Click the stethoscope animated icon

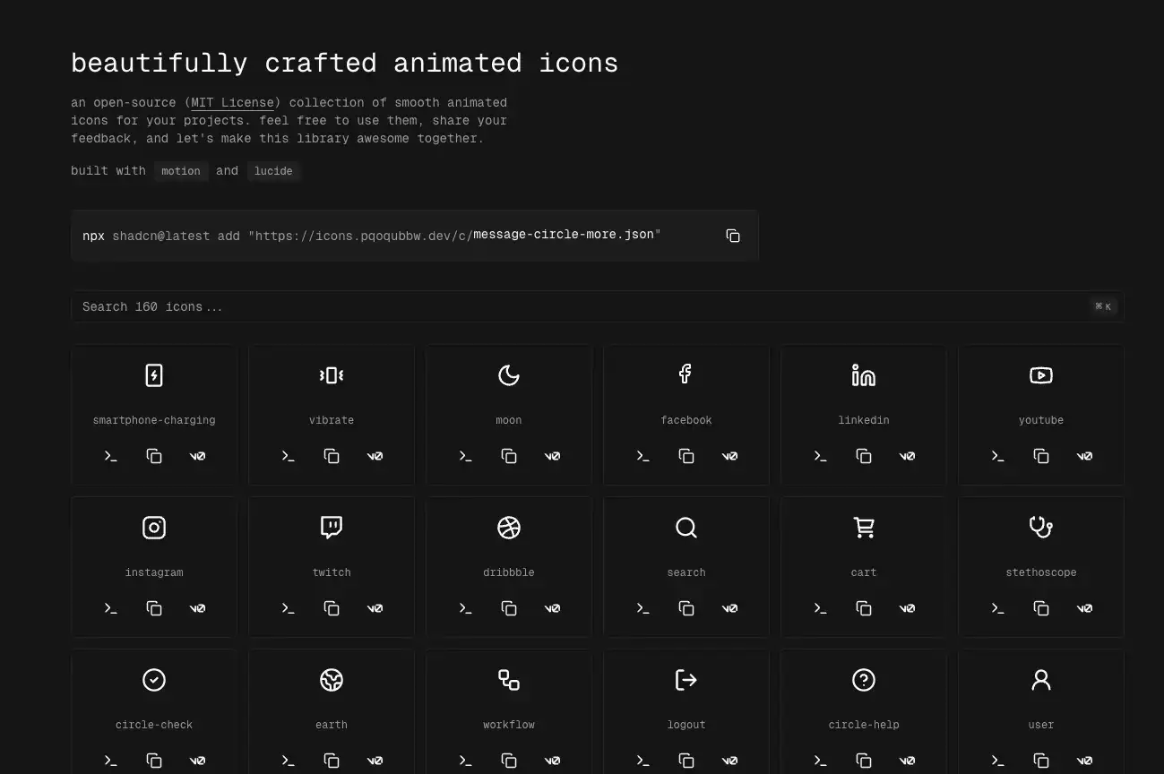(x=1041, y=528)
